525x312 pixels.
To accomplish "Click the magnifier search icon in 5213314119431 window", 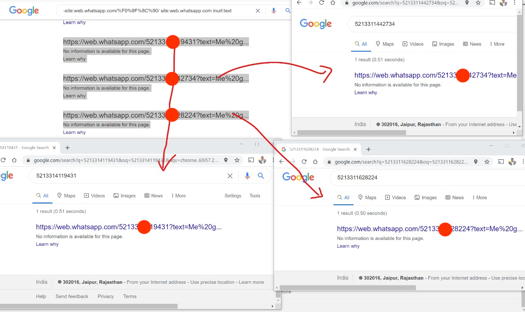I will (261, 176).
